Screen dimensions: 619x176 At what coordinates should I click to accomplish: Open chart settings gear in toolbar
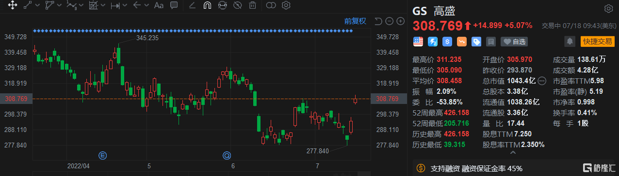coord(286,6)
